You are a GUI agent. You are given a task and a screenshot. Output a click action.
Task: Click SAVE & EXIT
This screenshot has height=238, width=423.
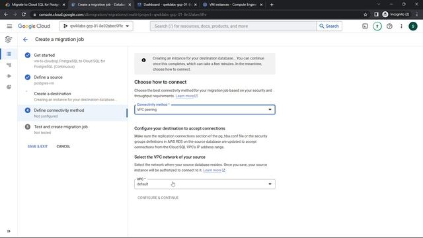38,146
